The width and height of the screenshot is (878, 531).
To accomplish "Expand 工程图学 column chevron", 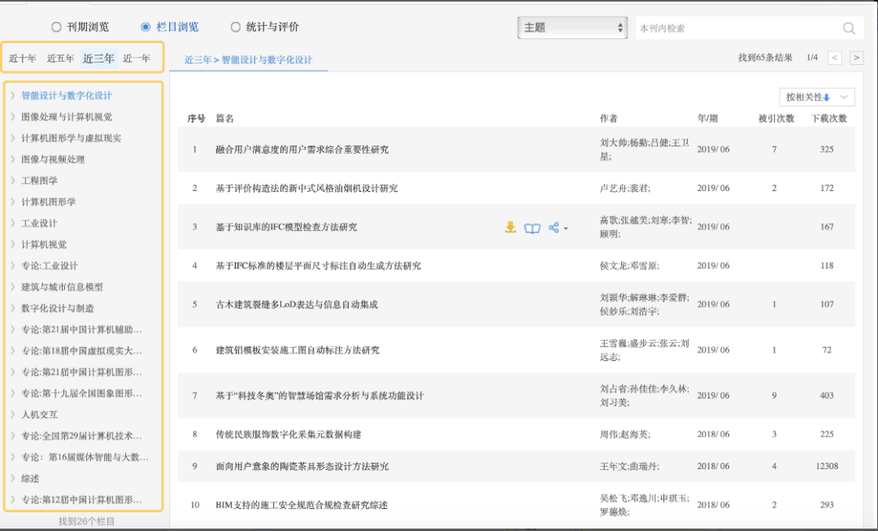I will coord(12,181).
